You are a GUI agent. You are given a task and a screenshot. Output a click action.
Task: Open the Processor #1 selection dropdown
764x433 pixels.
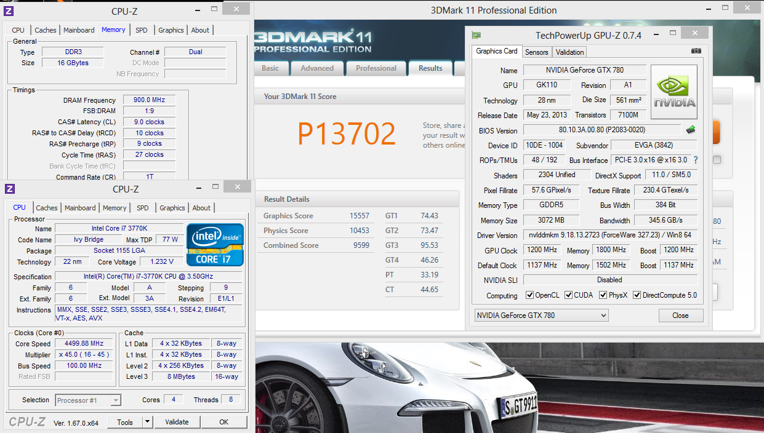(x=88, y=400)
